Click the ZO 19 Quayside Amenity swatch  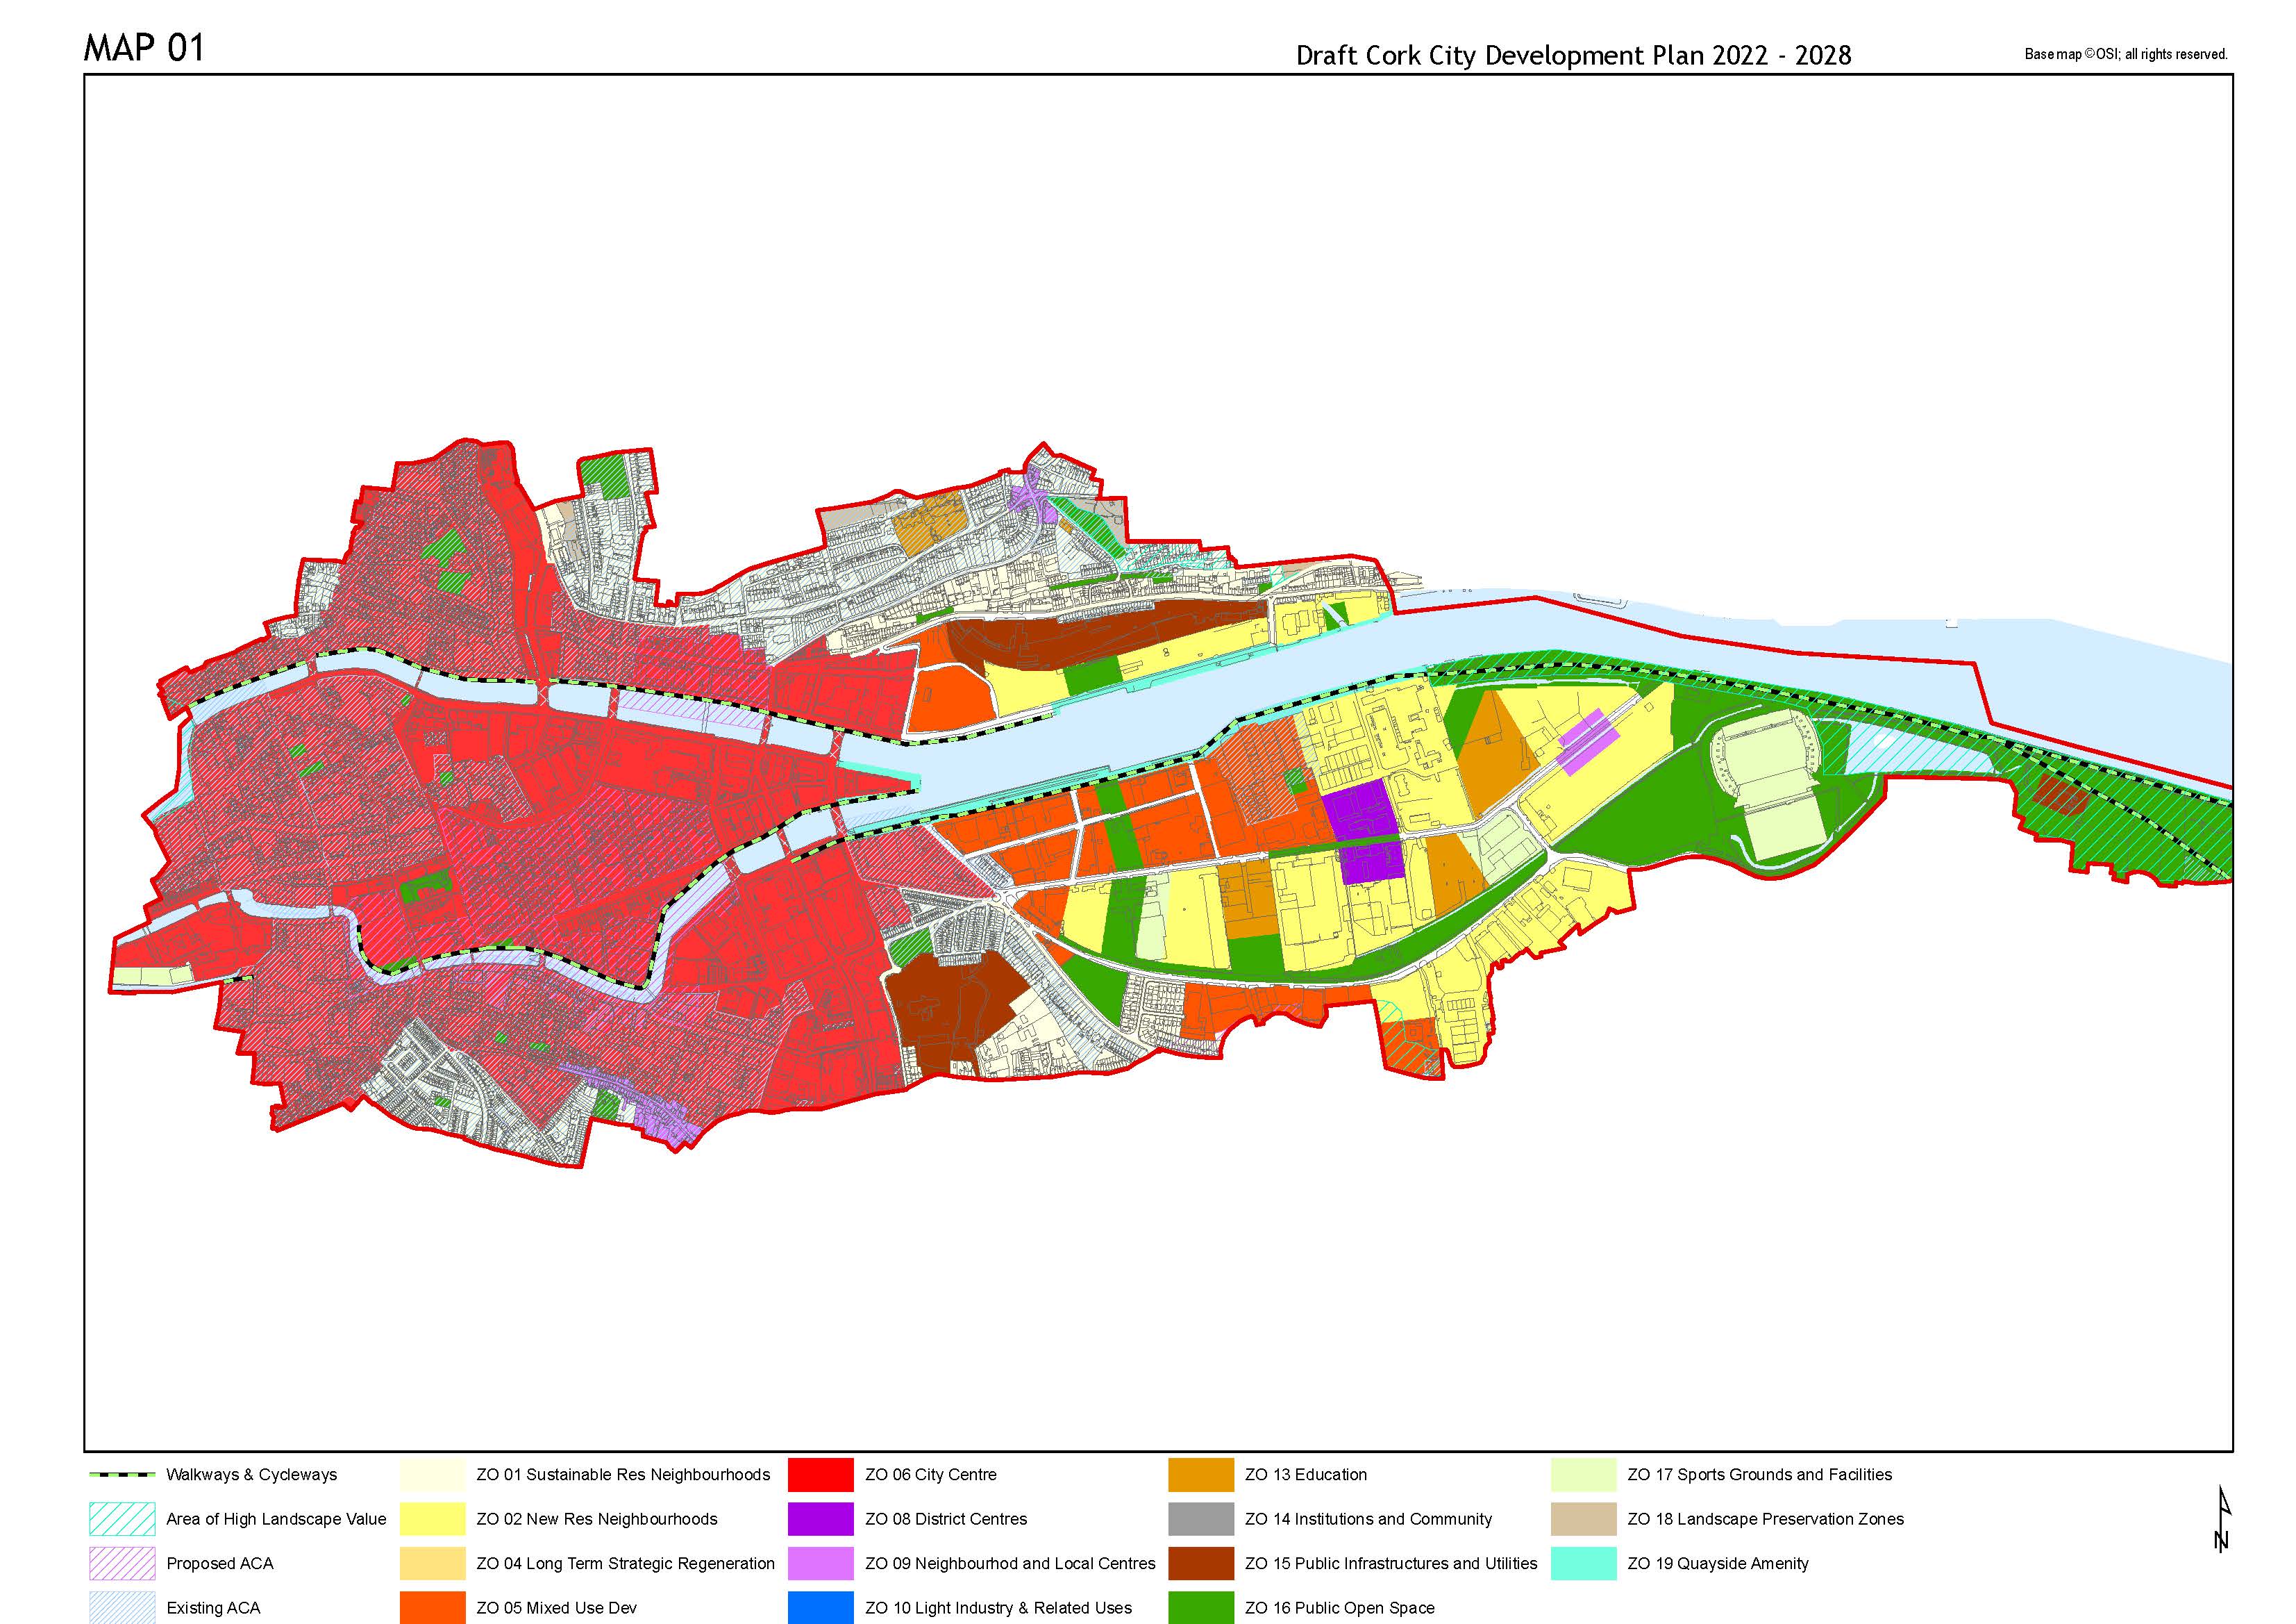click(x=1583, y=1563)
